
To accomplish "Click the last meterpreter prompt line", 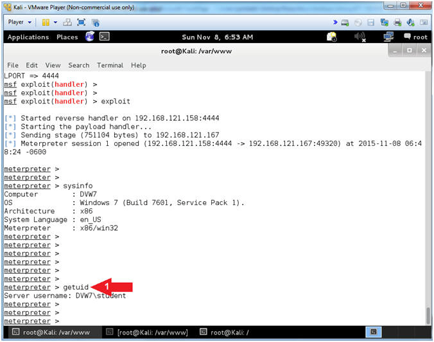I will [31, 321].
